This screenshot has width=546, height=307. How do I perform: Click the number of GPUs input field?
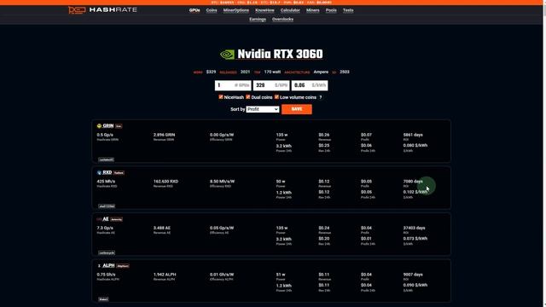point(233,85)
